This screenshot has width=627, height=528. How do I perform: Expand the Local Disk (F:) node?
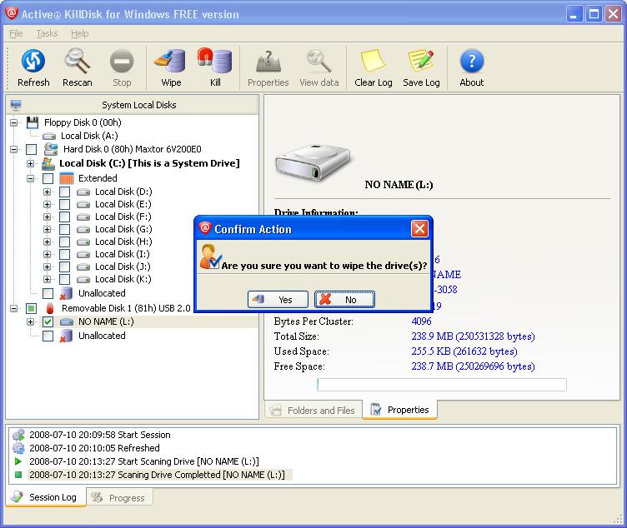(x=48, y=217)
